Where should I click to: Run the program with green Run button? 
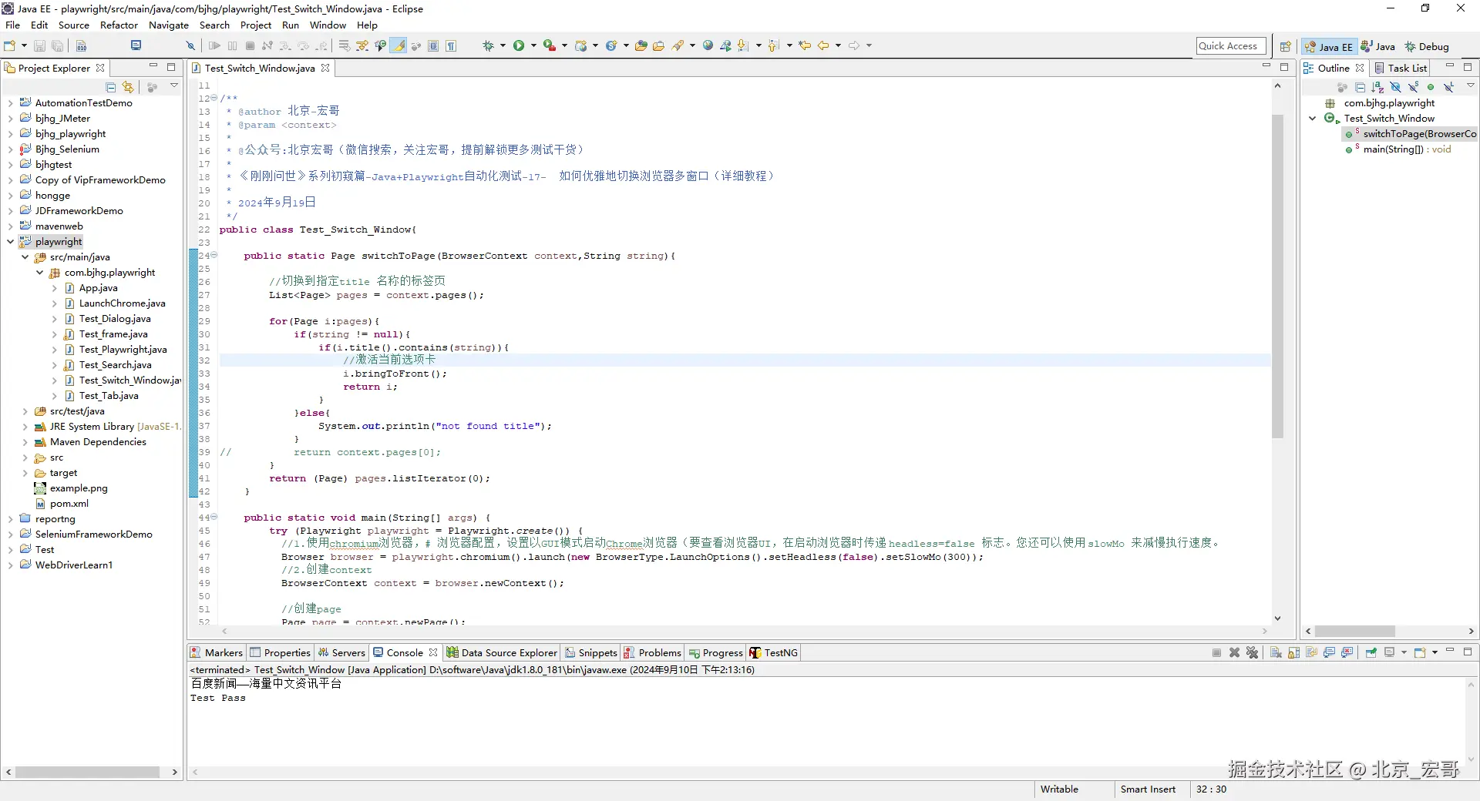point(519,46)
